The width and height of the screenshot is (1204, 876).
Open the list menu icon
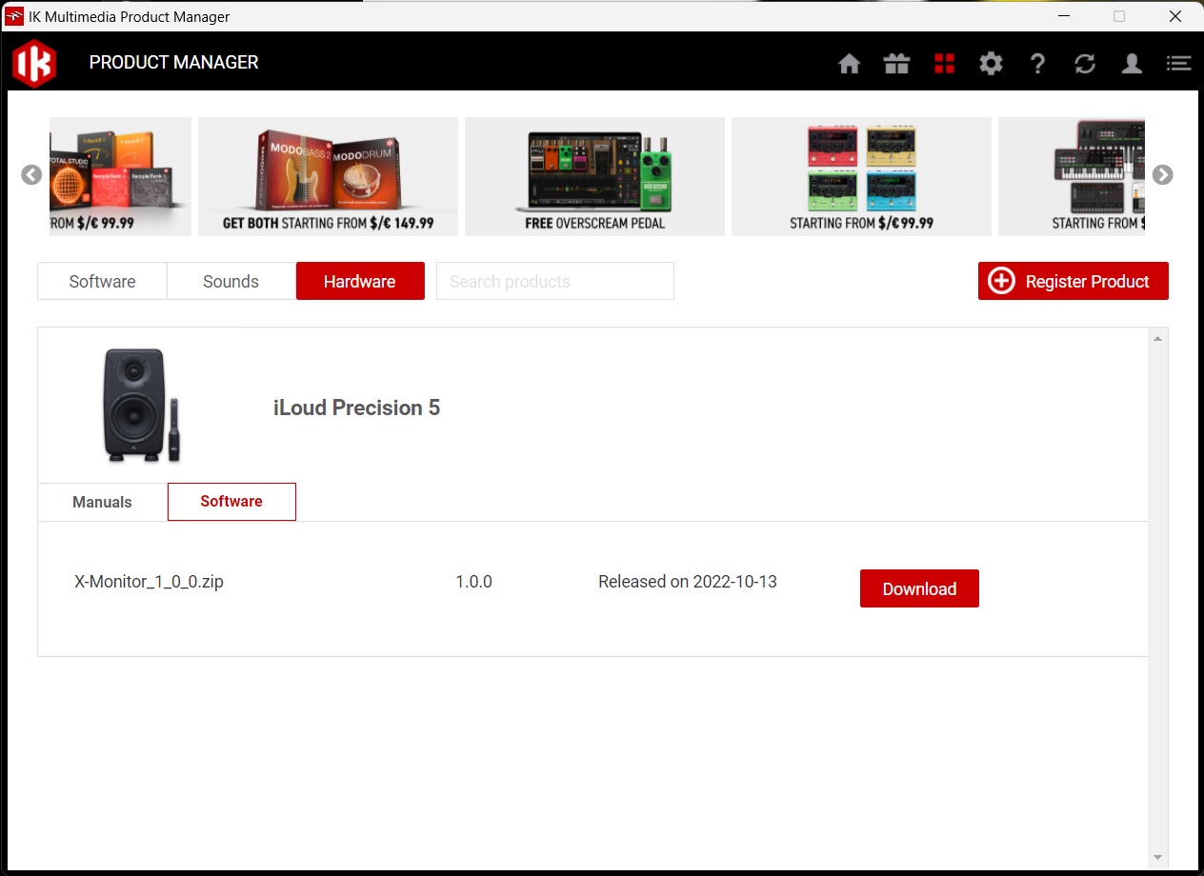coord(1178,64)
